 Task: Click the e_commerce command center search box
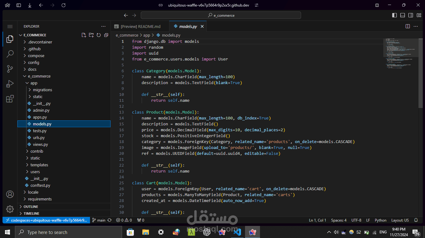tap(221, 15)
